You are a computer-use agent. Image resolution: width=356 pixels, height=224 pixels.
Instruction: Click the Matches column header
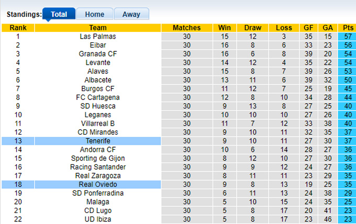186,28
